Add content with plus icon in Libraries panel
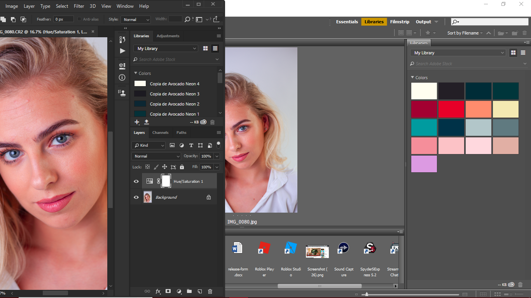 coord(137,122)
